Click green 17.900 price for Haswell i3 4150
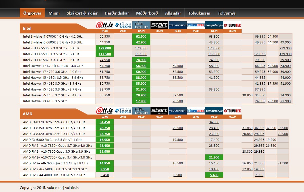This screenshot has width=304, height=192. click(141, 101)
